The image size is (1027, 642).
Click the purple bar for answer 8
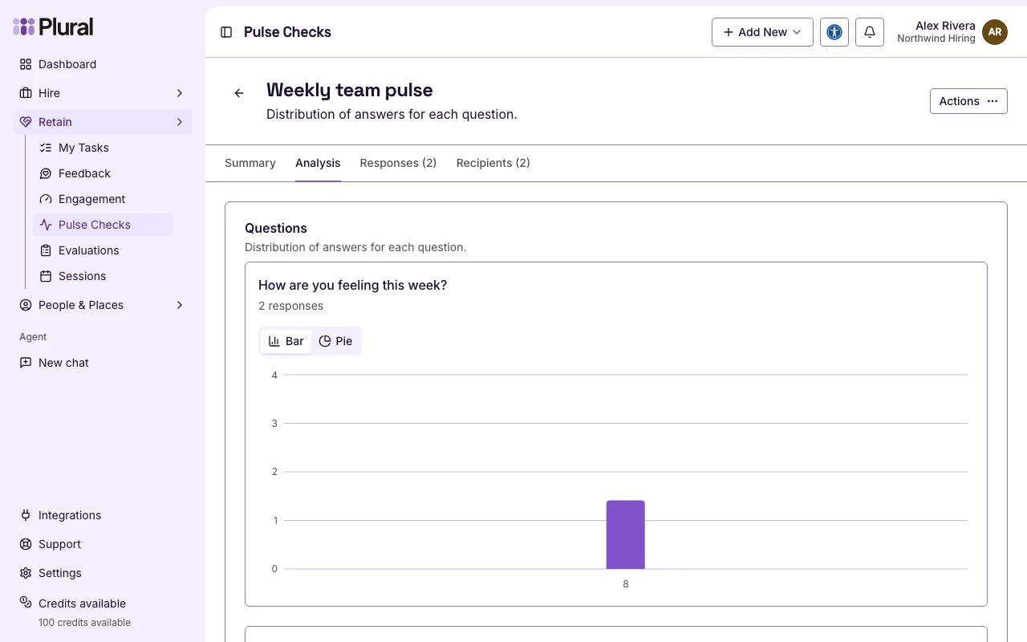pos(626,534)
